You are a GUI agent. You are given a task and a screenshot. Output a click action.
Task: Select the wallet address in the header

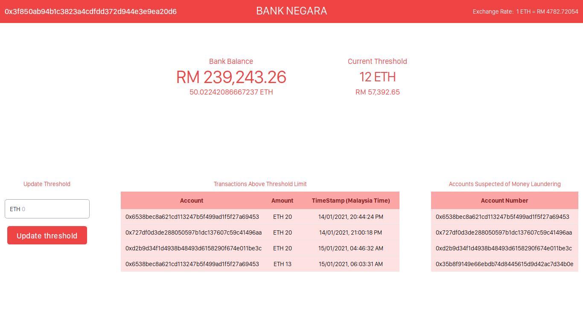pos(90,11)
